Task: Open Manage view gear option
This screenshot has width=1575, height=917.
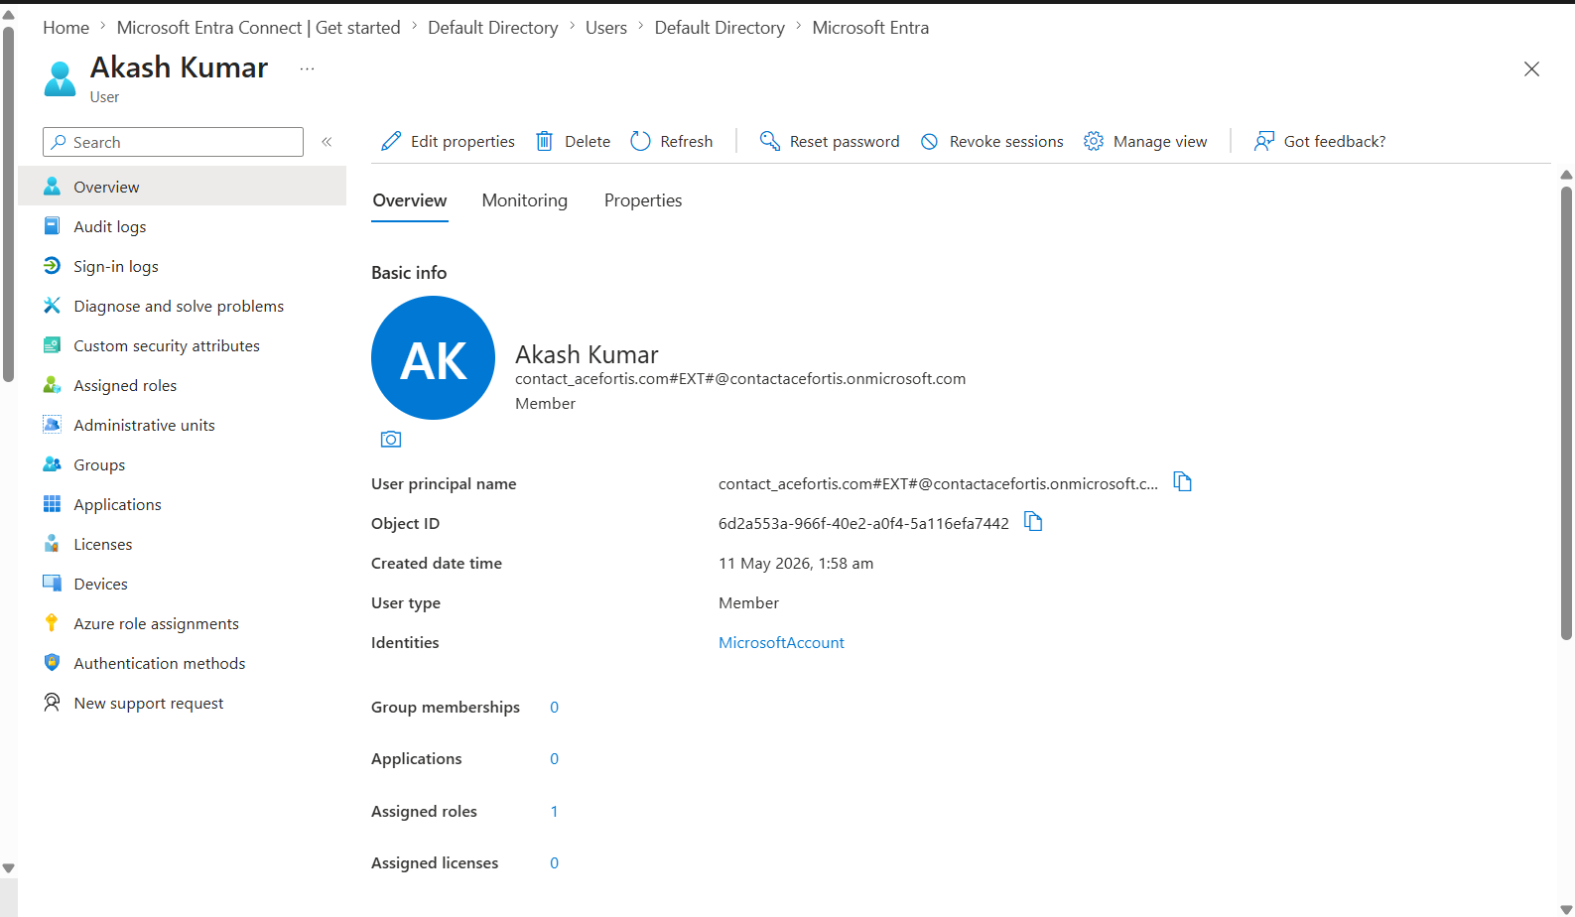Action: [x=1145, y=142]
